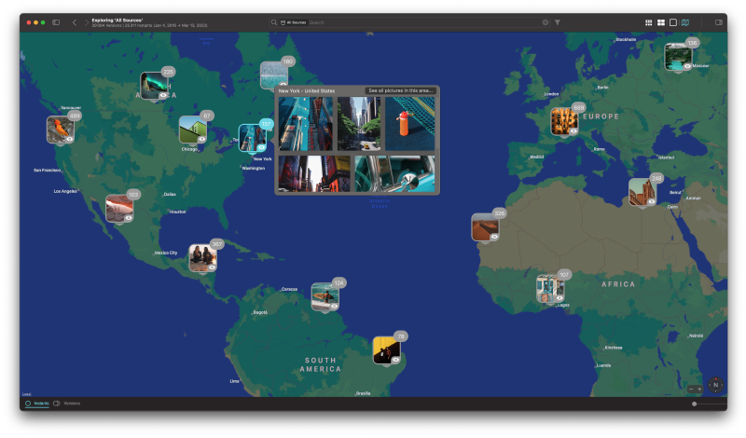Image resolution: width=746 pixels, height=438 pixels.
Task: Switch to the Instants tab
Action: pyautogui.click(x=37, y=404)
